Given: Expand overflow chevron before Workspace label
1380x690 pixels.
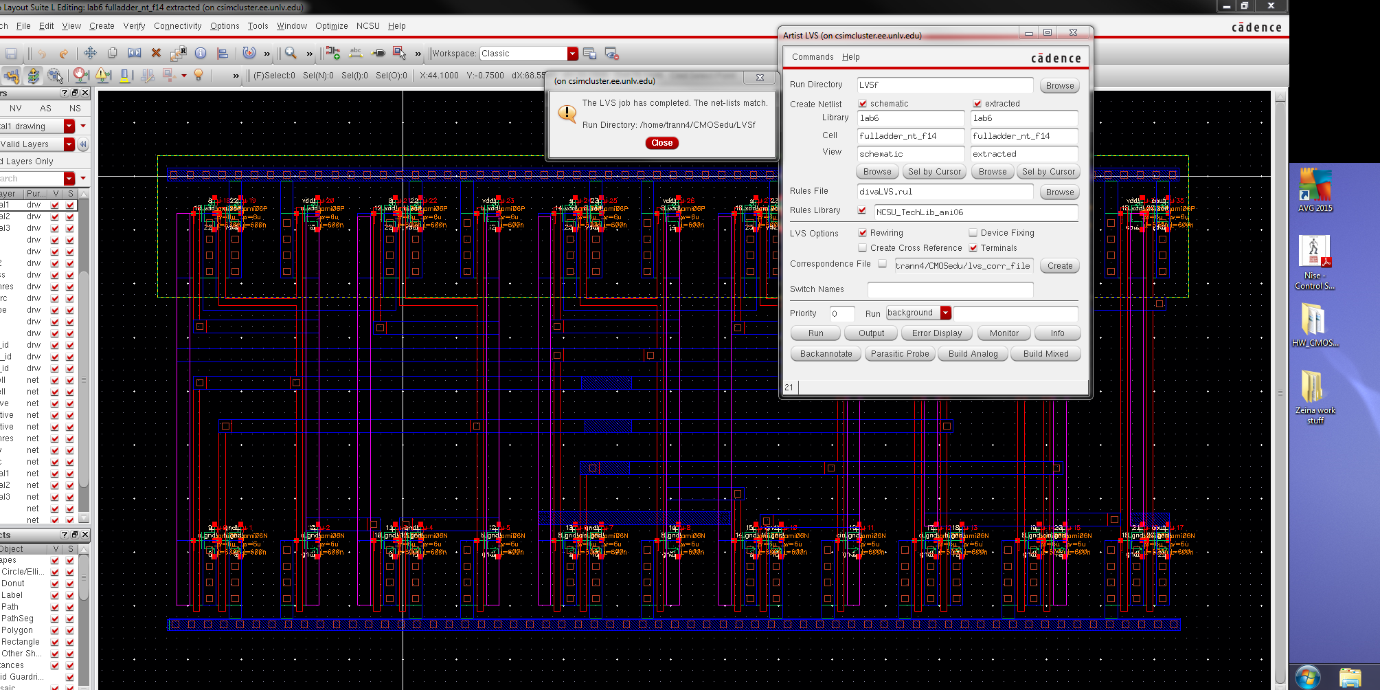Looking at the screenshot, I should tap(418, 54).
